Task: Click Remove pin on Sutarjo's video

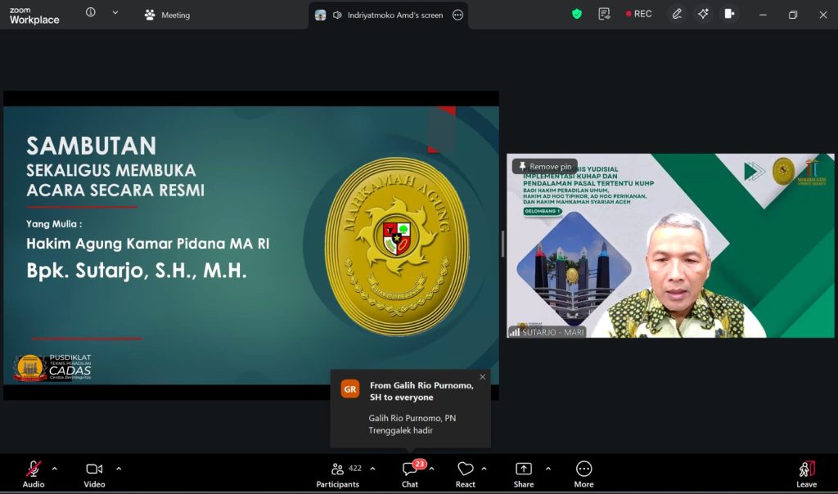Action: point(544,167)
